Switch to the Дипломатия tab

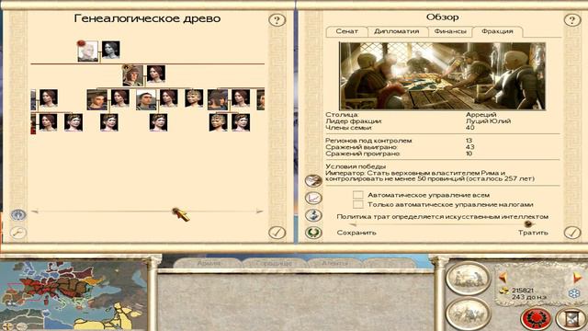[397, 31]
